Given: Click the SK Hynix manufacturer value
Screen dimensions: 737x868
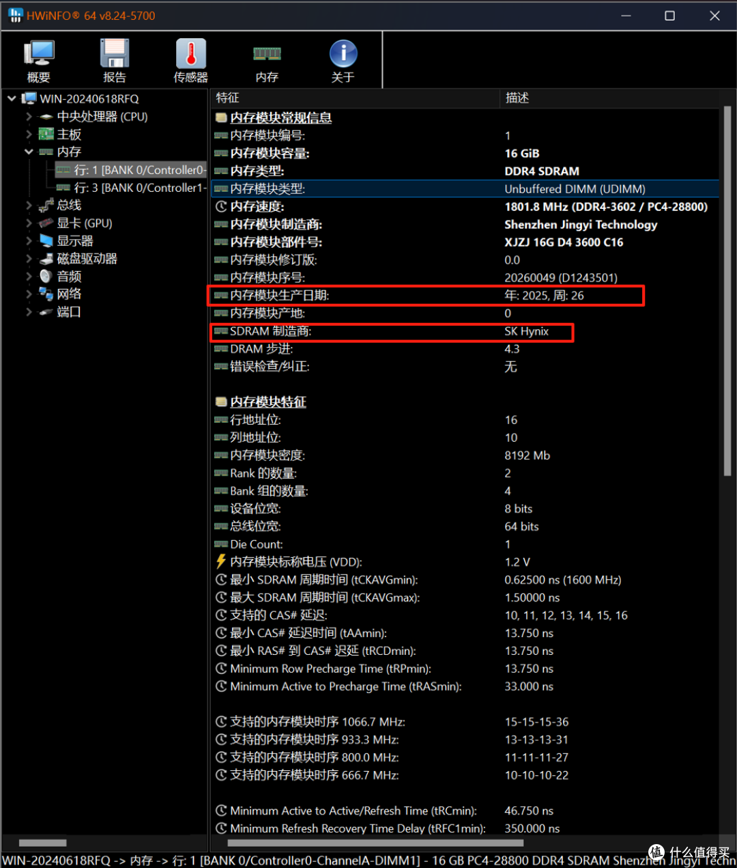Looking at the screenshot, I should pyautogui.click(x=526, y=331).
